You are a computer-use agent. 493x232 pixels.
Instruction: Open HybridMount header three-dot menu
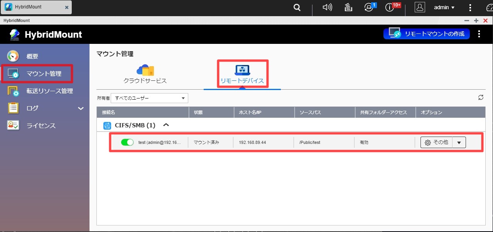pyautogui.click(x=479, y=34)
